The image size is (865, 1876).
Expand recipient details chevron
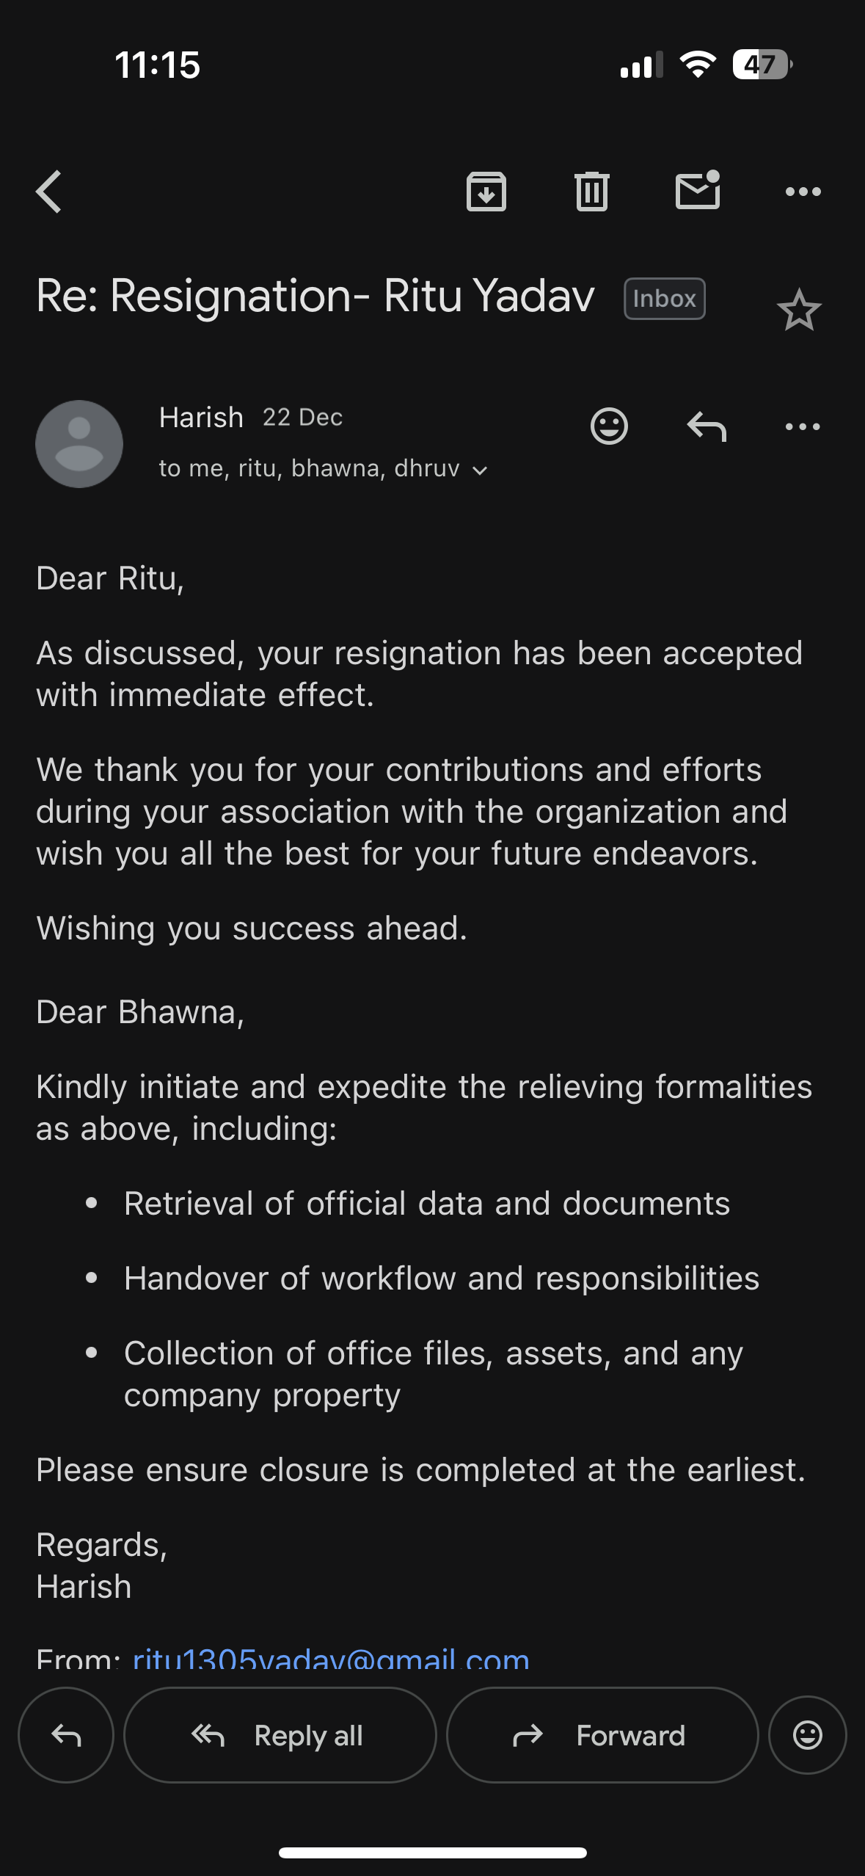tap(481, 470)
